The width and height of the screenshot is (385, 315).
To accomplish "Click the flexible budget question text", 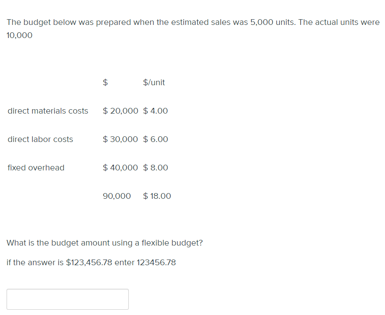I will (105, 243).
